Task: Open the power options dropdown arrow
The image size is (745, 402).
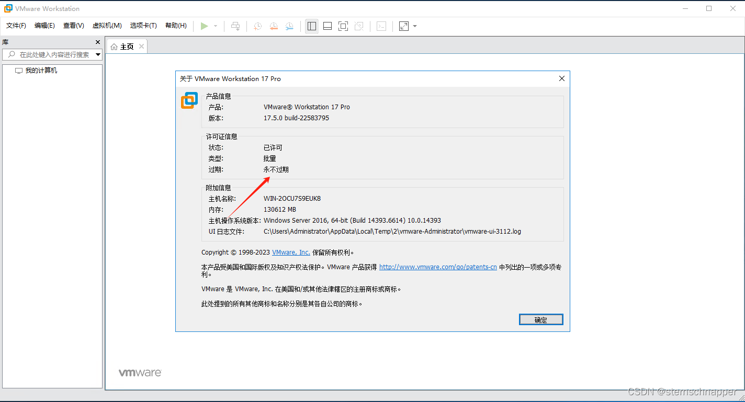Action: 216,26
